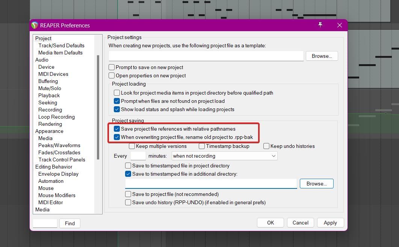This screenshot has height=247, width=399.
Task: Disable "Save to timestamped file in additional directory"
Action: [128, 174]
